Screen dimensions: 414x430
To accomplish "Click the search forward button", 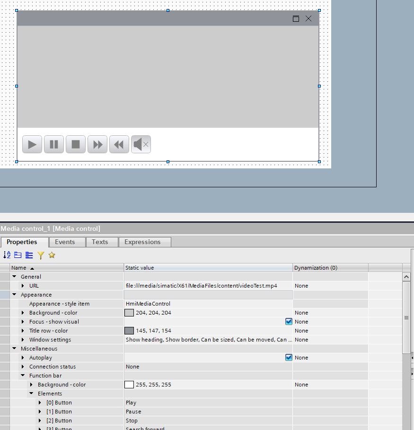I will coord(97,144).
